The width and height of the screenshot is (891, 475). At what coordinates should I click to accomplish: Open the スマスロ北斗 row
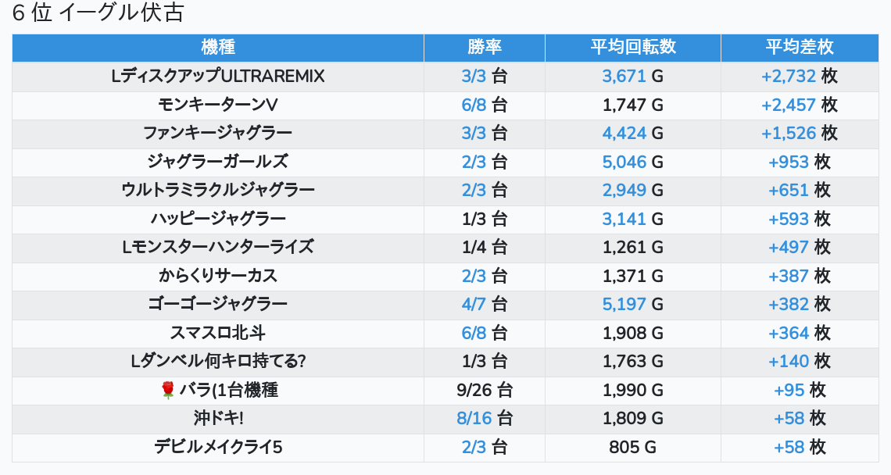pyautogui.click(x=218, y=333)
